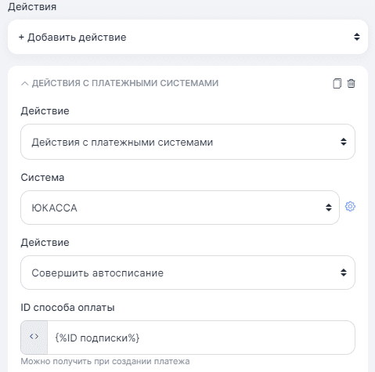Open payment system settings gear
Screen dimensions: 375x372
(x=350, y=207)
